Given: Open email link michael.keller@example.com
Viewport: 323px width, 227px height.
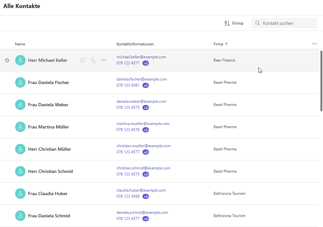Looking at the screenshot, I should tap(141, 57).
